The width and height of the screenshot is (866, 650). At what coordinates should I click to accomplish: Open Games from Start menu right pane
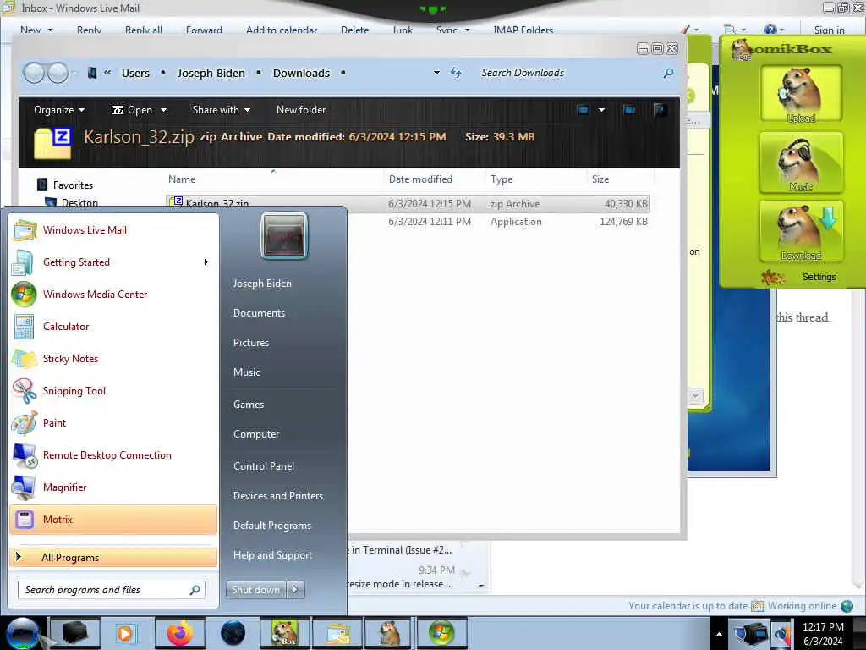pyautogui.click(x=249, y=405)
